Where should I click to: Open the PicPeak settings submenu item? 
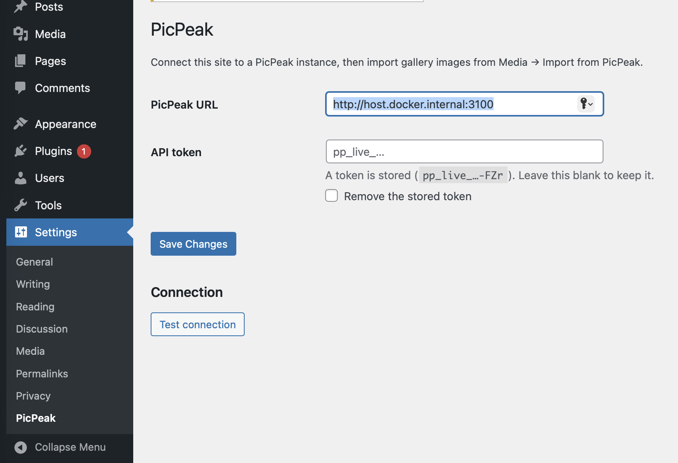click(x=36, y=418)
